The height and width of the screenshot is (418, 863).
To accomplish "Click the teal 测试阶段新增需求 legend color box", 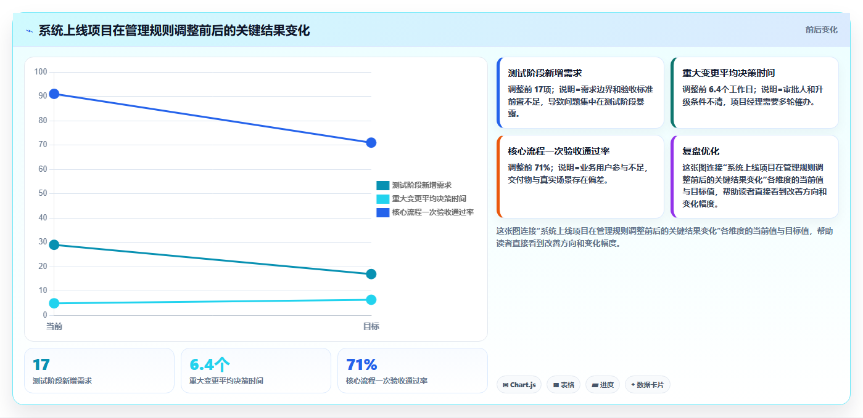I will [x=383, y=185].
